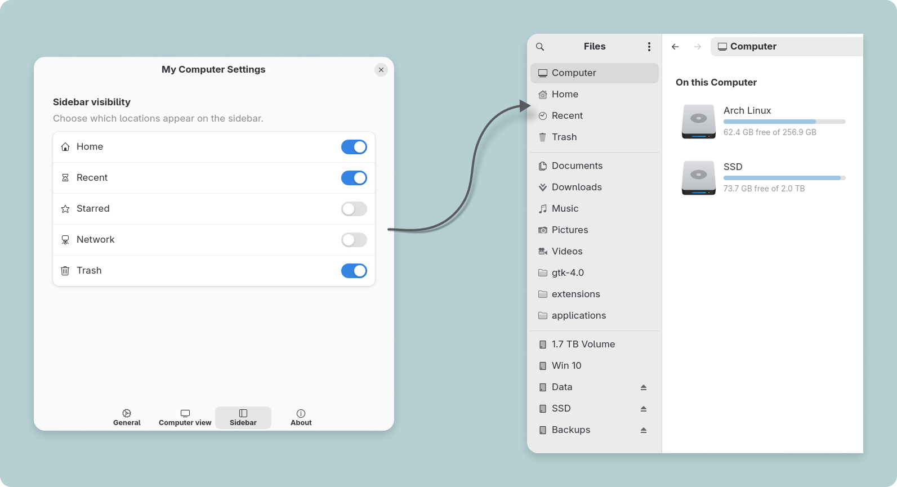Viewport: 897px width, 487px height.
Task: Click the Network icon in settings
Action: point(65,240)
